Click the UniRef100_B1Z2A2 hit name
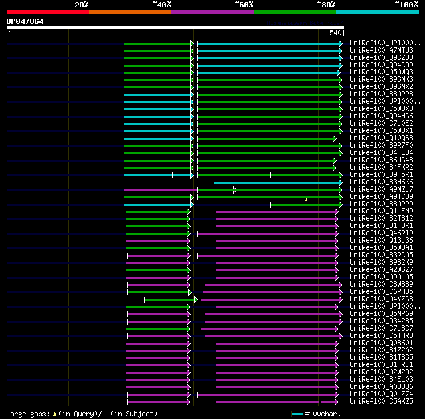 point(381,350)
